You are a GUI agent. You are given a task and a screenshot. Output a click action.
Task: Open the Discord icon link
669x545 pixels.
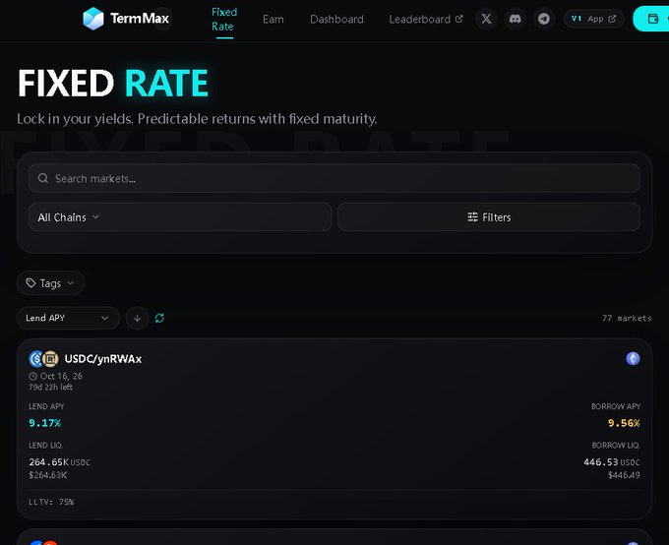point(515,19)
